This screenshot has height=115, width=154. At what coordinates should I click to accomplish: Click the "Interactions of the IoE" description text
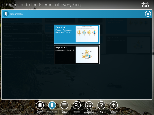click(65, 51)
